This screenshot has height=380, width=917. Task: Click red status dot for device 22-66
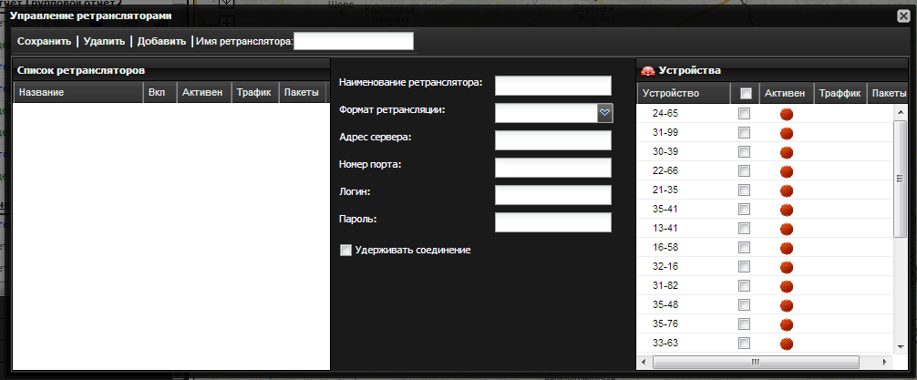786,172
